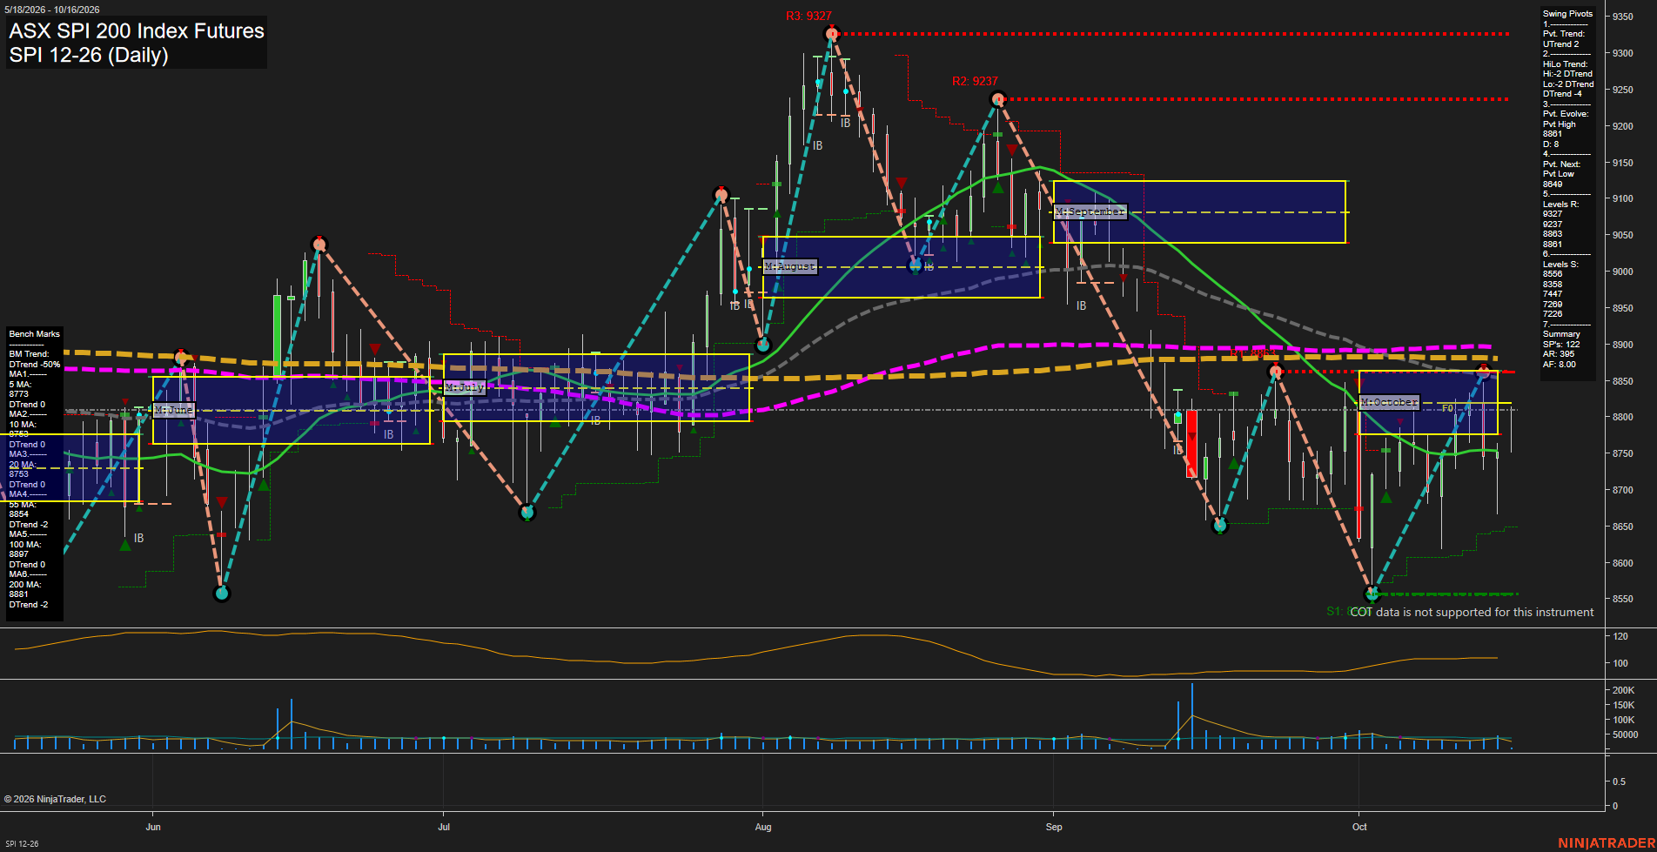Click the 9350 level on price scale

coord(1622,17)
